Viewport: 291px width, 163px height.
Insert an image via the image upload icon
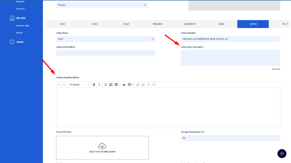click(111, 85)
